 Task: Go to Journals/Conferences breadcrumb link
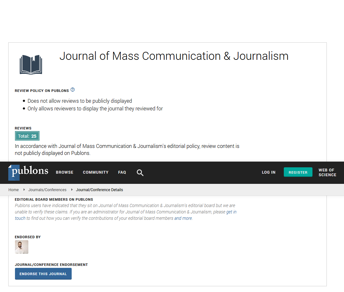coord(47,190)
